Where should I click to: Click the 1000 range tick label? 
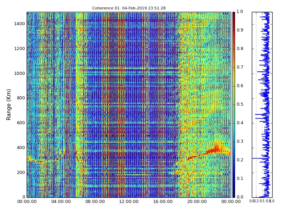(x=20, y=73)
